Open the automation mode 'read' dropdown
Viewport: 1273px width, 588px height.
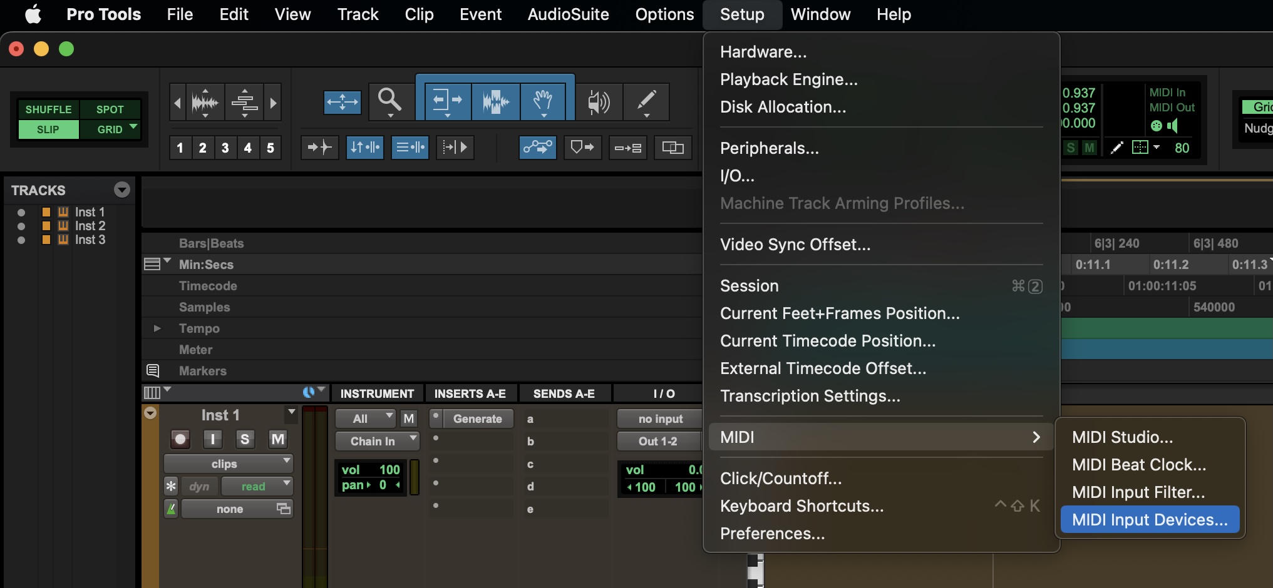click(x=257, y=486)
